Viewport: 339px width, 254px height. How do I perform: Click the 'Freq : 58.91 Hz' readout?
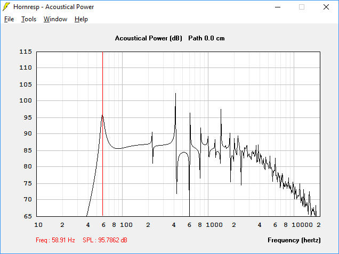point(55,240)
